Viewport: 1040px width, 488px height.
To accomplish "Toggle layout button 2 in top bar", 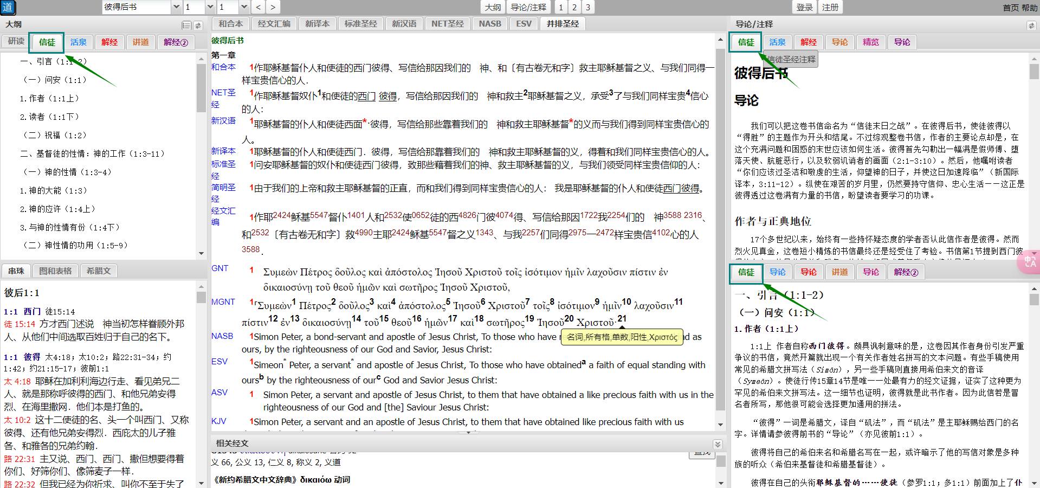I will (x=574, y=7).
